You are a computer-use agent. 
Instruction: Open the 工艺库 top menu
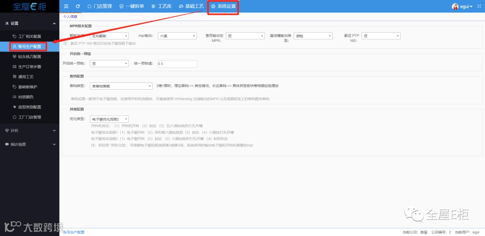point(162,6)
